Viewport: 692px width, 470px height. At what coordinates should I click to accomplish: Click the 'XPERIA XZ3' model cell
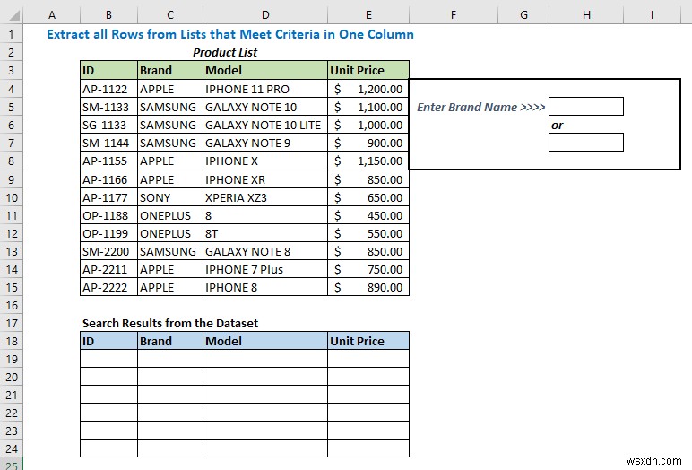pos(265,197)
